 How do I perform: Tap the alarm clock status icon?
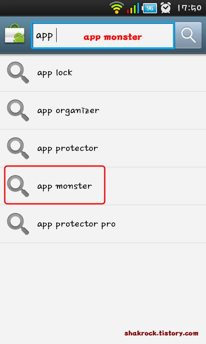tap(166, 8)
